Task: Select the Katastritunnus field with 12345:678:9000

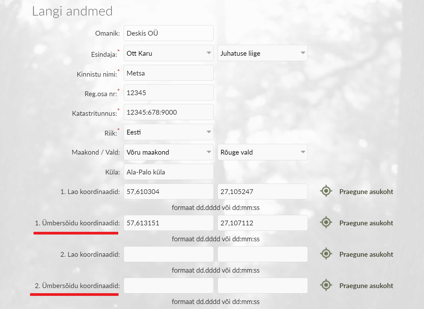Action: point(169,112)
